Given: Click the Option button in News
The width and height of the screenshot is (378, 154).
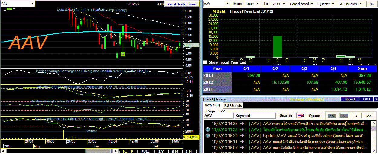Looking at the screenshot, I should point(314,116).
